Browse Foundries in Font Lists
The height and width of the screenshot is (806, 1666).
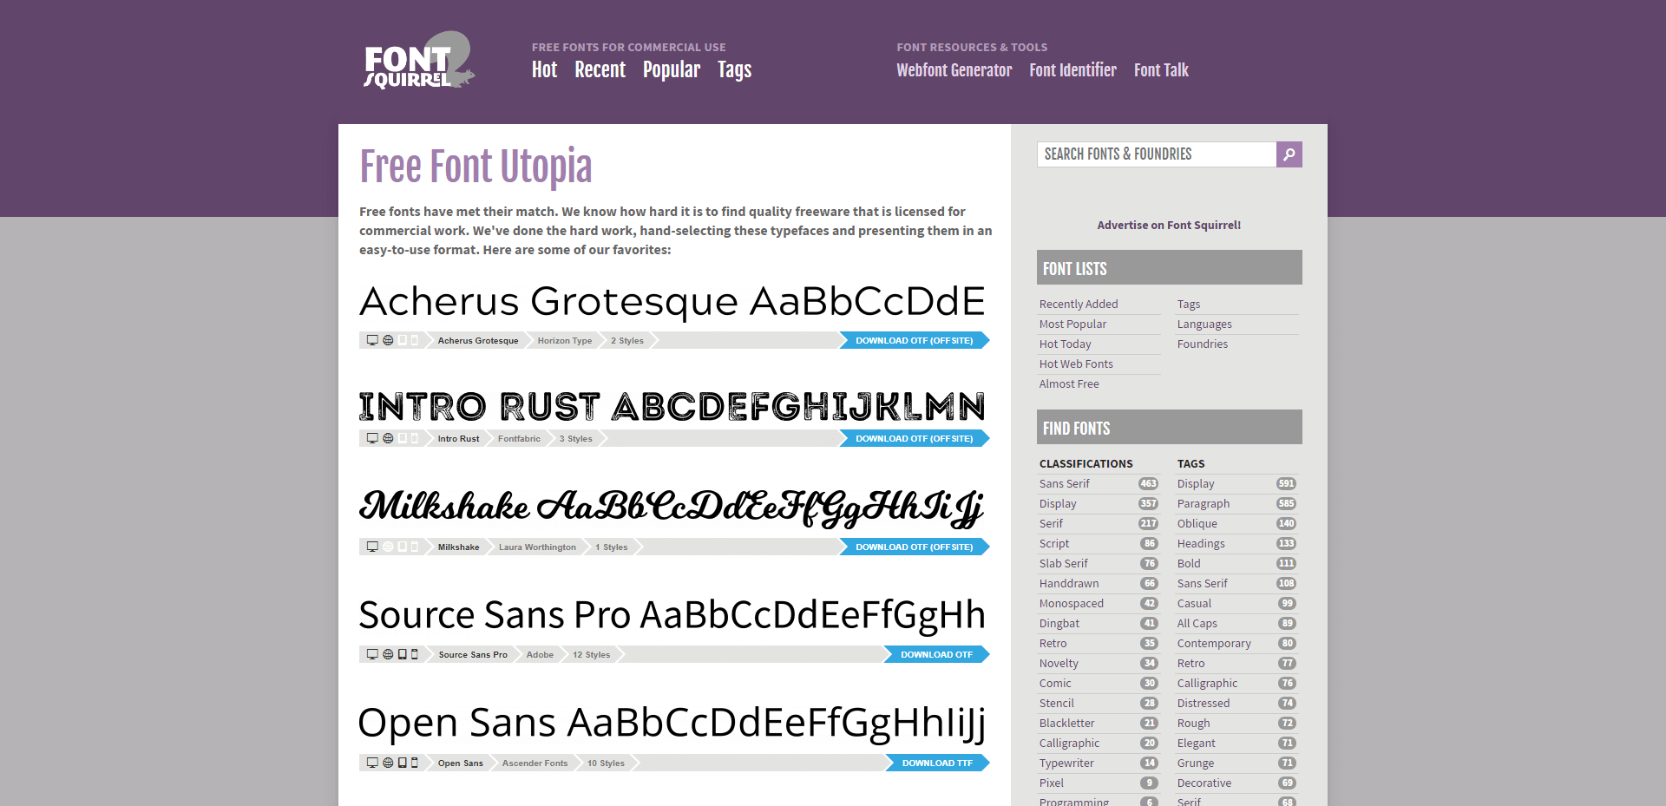pyautogui.click(x=1203, y=344)
